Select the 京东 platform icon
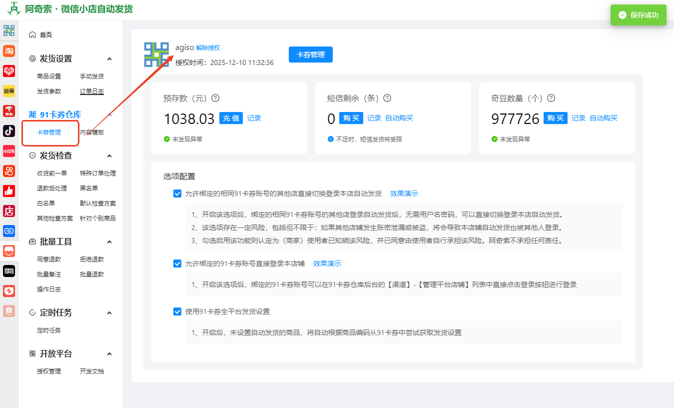674x408 pixels. coord(9,111)
